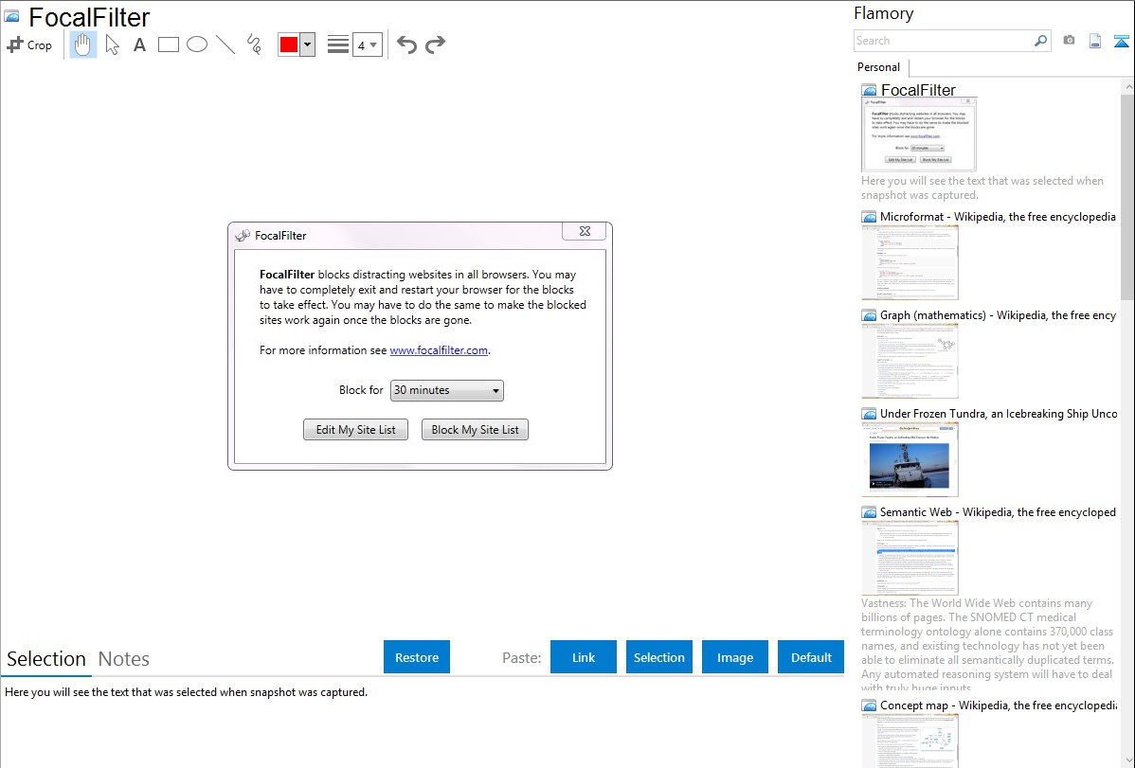This screenshot has height=768, width=1135.
Task: Click Block My Site List button
Action: point(475,430)
